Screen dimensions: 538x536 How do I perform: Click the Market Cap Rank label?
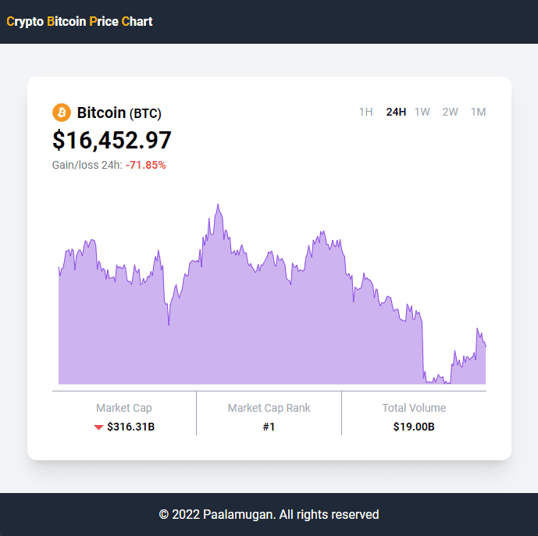(269, 408)
